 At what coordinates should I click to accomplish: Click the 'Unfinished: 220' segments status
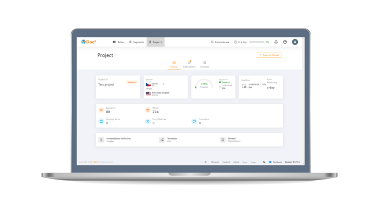point(226,87)
